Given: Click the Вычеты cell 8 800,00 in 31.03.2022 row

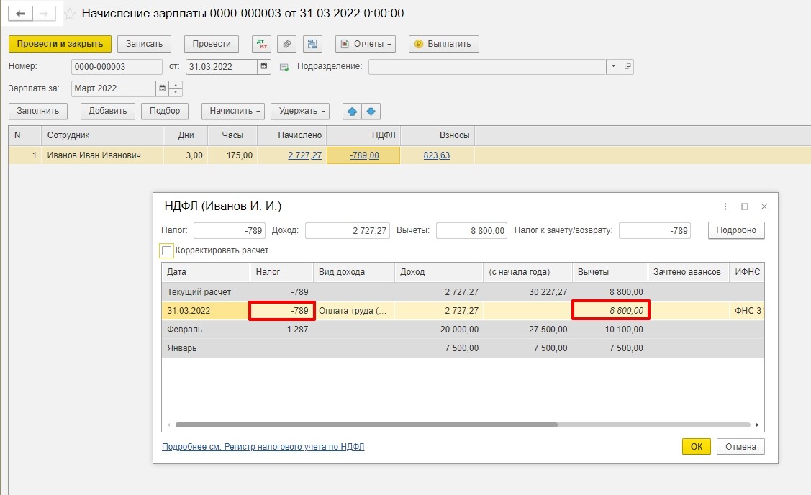Looking at the screenshot, I should point(610,311).
